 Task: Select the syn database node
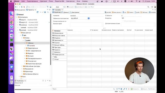(24, 35)
